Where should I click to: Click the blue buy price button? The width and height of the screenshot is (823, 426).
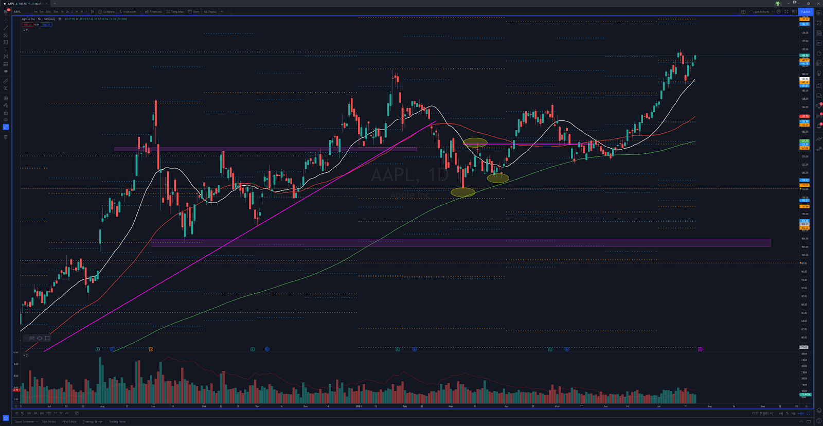46,25
